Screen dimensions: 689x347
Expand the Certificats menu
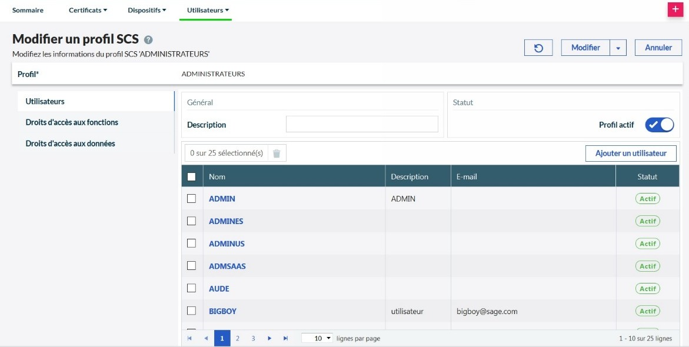click(x=88, y=10)
